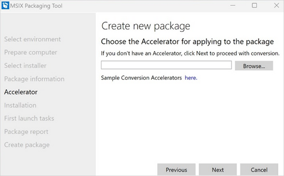This screenshot has width=284, height=176.
Task: Select the Package information step
Action: [x=34, y=79]
